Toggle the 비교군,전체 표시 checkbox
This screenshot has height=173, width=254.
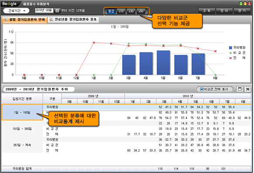(202, 89)
